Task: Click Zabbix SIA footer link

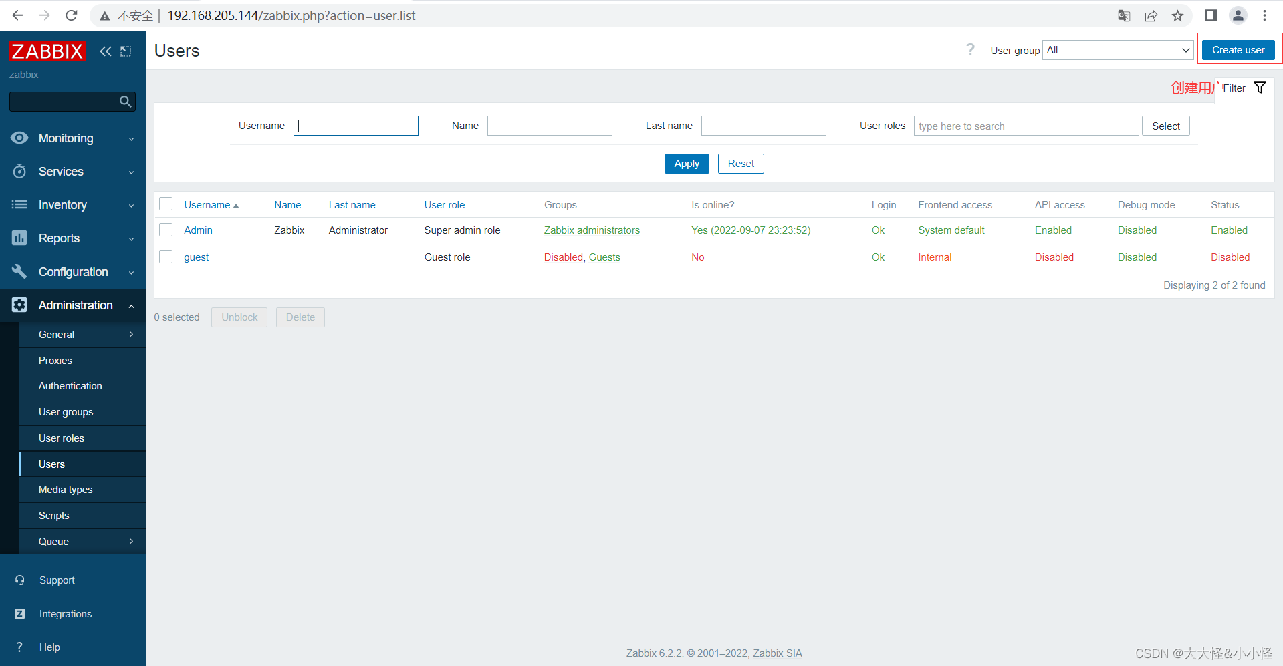Action: [x=778, y=653]
